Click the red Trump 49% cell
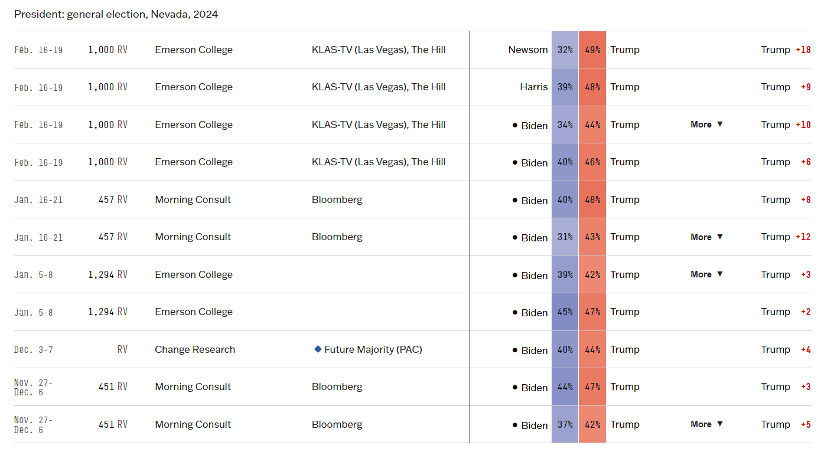Viewport: 831px width, 452px height. (592, 50)
